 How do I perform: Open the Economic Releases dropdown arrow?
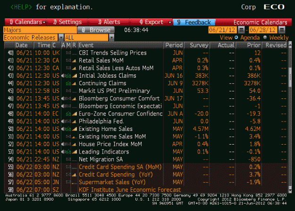[x=61, y=38]
